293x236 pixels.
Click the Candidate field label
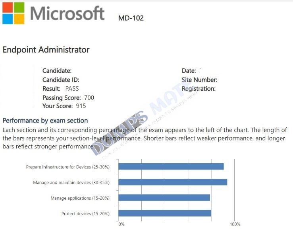point(57,70)
